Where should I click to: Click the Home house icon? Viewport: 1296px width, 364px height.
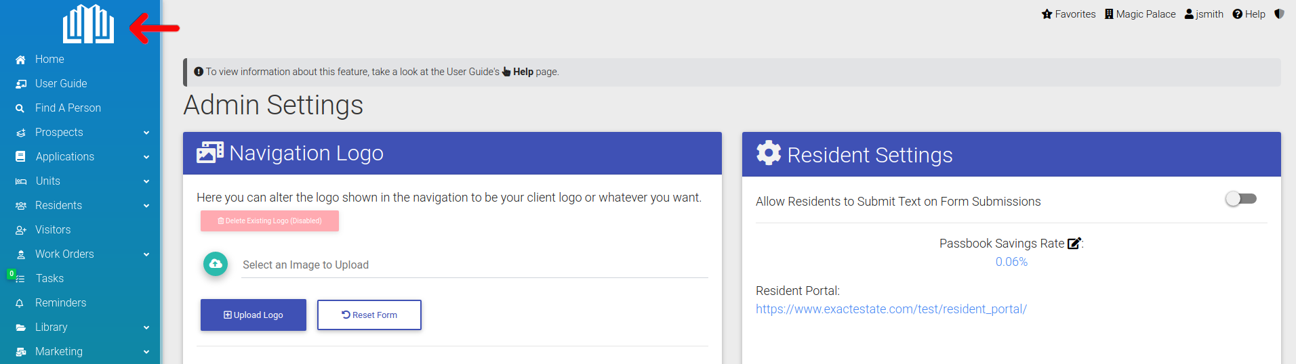tap(20, 60)
